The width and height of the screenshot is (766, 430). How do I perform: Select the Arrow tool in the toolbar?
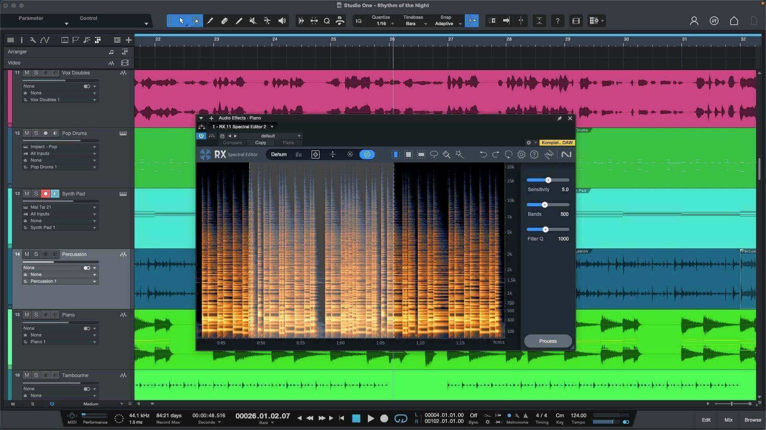[182, 21]
